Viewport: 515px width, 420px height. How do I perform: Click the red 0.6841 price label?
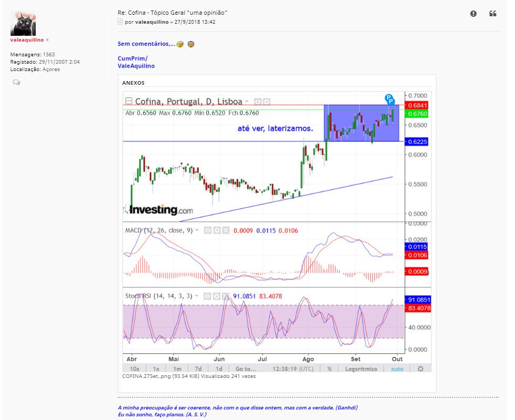pyautogui.click(x=417, y=105)
